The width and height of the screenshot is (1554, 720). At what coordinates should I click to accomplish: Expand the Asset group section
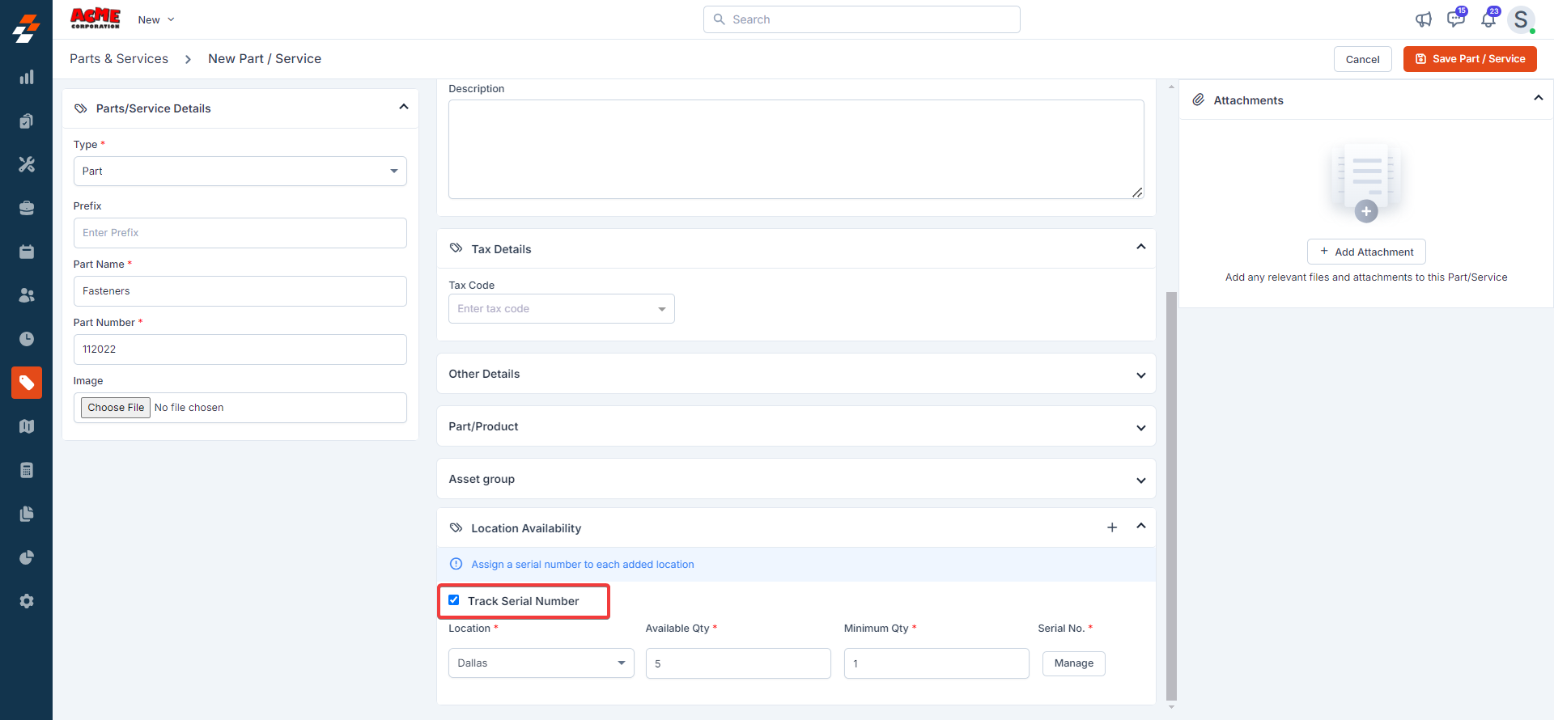tap(796, 479)
